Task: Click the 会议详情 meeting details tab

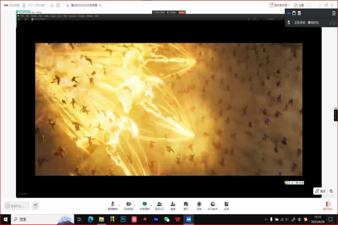Action: tap(12, 5)
